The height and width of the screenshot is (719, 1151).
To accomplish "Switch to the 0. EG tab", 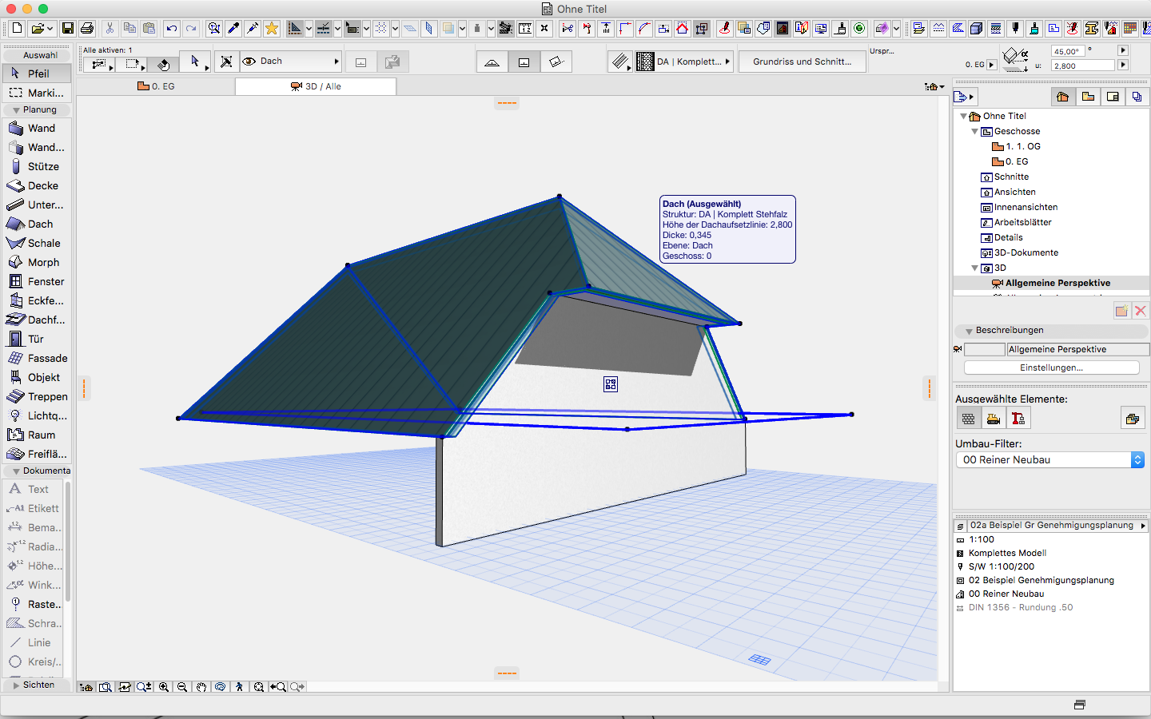I will (156, 86).
